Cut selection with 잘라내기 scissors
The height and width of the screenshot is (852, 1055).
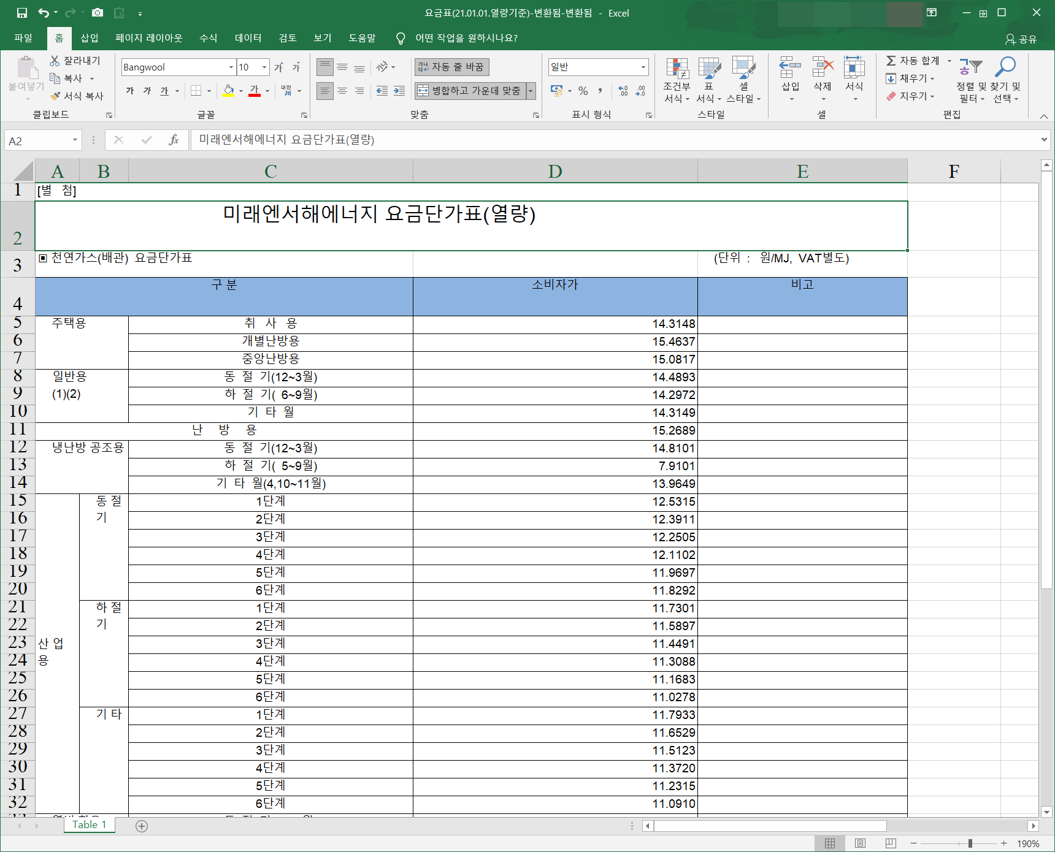pyautogui.click(x=75, y=61)
